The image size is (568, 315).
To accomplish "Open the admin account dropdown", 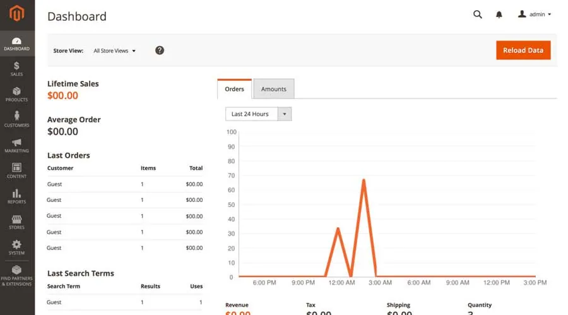I will (x=535, y=14).
